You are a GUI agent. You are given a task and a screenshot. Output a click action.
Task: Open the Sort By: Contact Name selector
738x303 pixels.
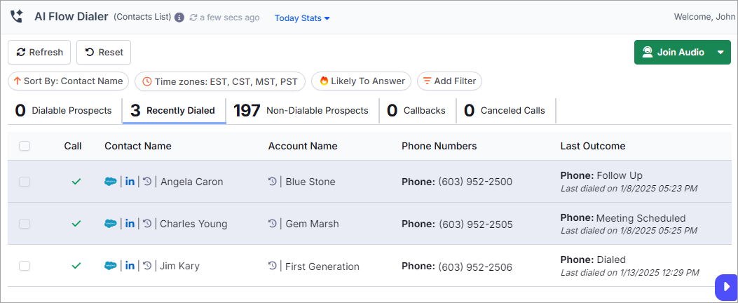68,81
